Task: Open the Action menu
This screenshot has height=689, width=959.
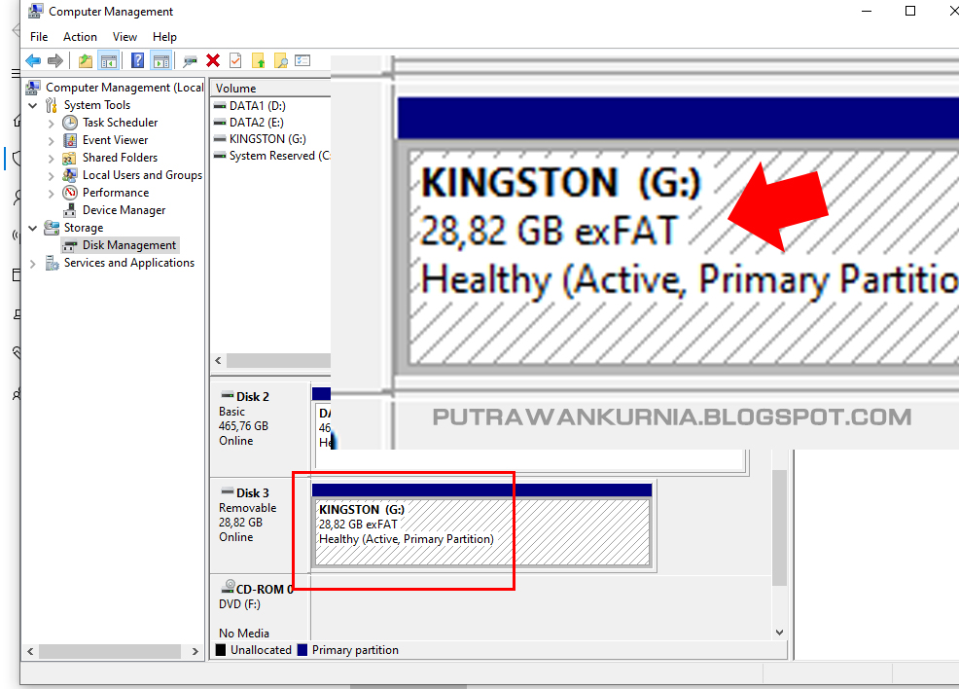Action: pos(80,37)
